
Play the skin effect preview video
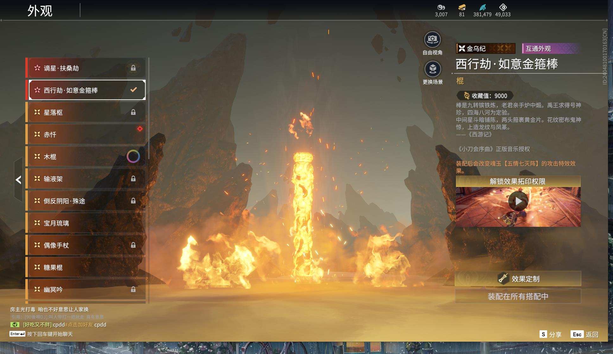pyautogui.click(x=518, y=201)
